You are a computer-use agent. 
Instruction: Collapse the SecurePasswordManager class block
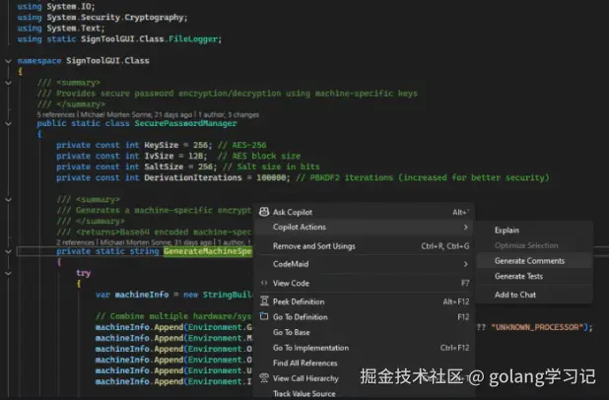tap(8, 123)
